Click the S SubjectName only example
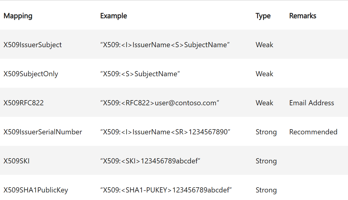This screenshot has height=200, width=348. pyautogui.click(x=140, y=74)
